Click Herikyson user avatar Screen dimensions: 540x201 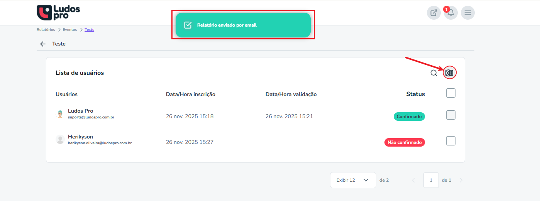pyautogui.click(x=60, y=139)
